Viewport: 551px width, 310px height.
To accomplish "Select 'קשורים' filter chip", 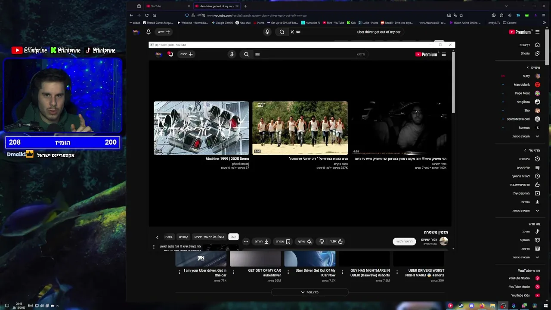I will pyautogui.click(x=183, y=237).
